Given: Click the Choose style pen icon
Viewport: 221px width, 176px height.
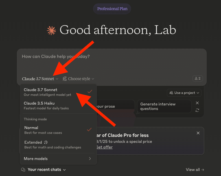Looking at the screenshot, I should click(x=65, y=79).
